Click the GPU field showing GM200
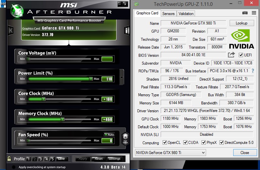 pos(173,31)
